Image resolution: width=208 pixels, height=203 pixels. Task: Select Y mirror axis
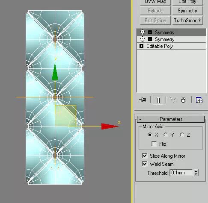tap(166, 135)
